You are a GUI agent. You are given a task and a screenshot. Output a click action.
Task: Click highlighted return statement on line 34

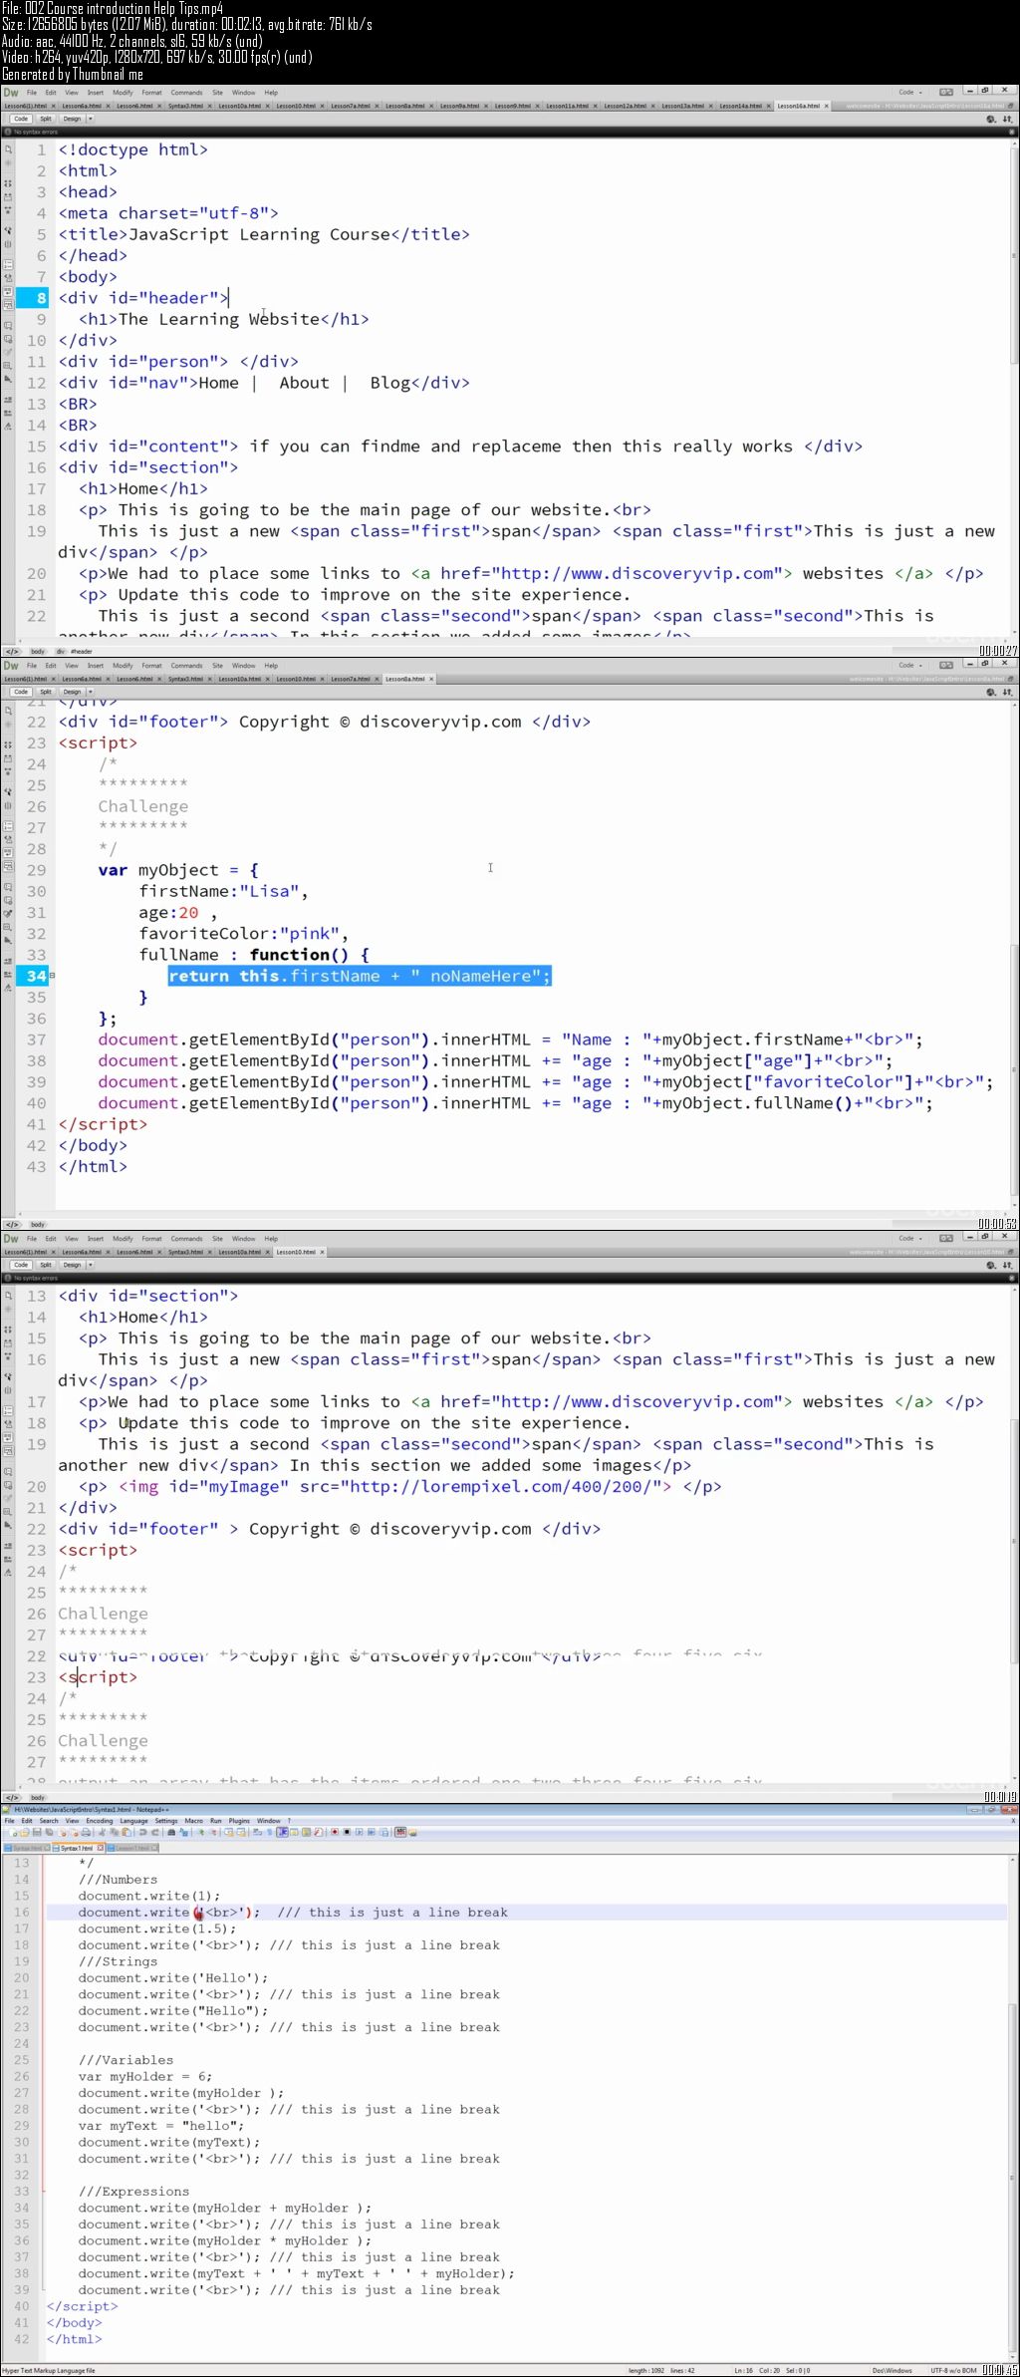(360, 976)
